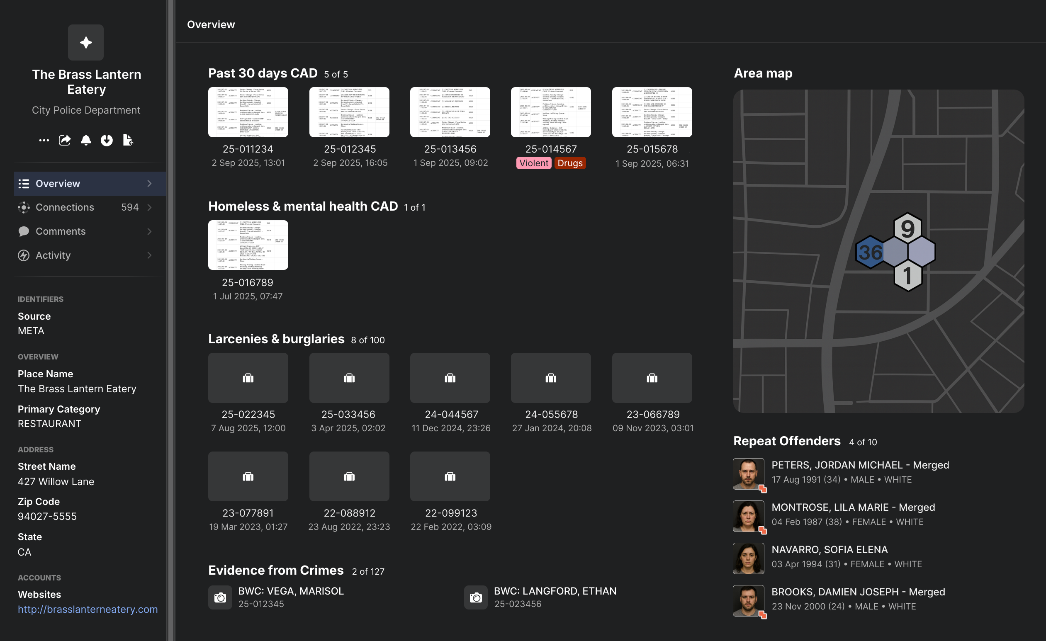This screenshot has height=641, width=1046.
Task: Click the hexagon cluster labeled 36 on map
Action: pos(870,253)
